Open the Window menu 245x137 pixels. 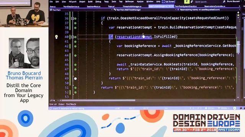pos(150,2)
